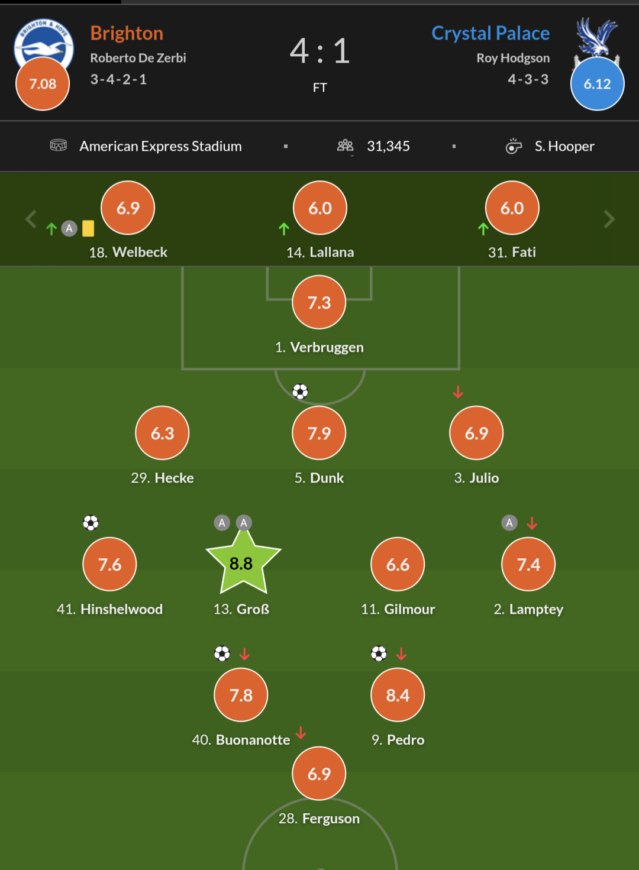Open substitute Lallana's 6.0 rating

pyautogui.click(x=320, y=208)
